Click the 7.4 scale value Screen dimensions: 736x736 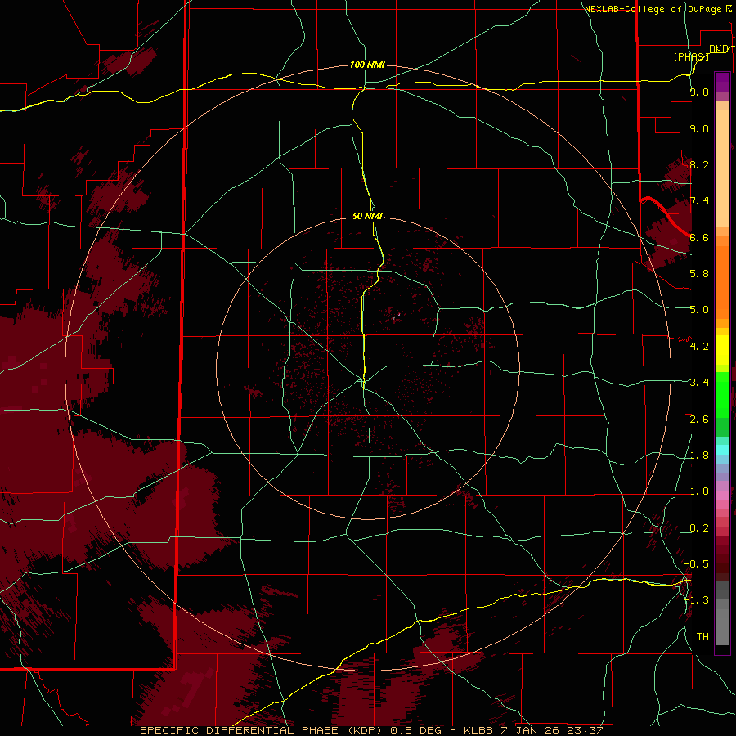pyautogui.click(x=699, y=201)
